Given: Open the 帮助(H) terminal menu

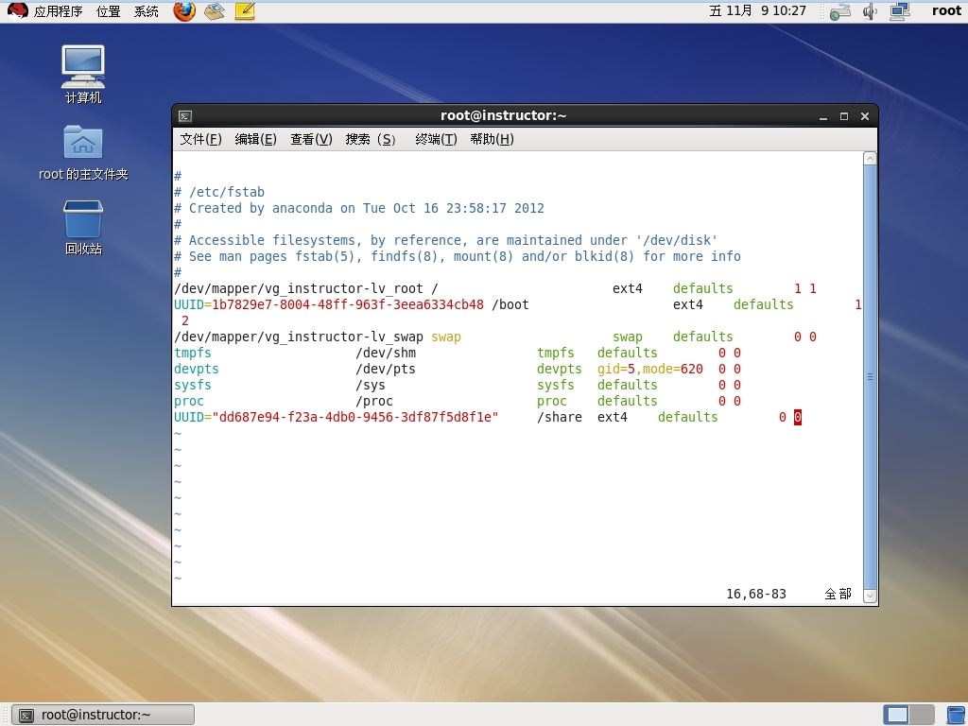Looking at the screenshot, I should 492,140.
